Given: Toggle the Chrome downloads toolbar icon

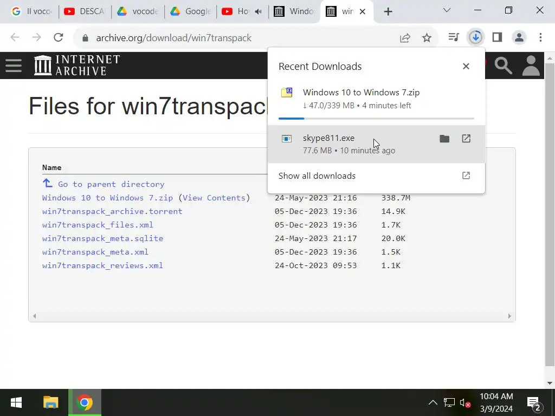Looking at the screenshot, I should pyautogui.click(x=475, y=37).
